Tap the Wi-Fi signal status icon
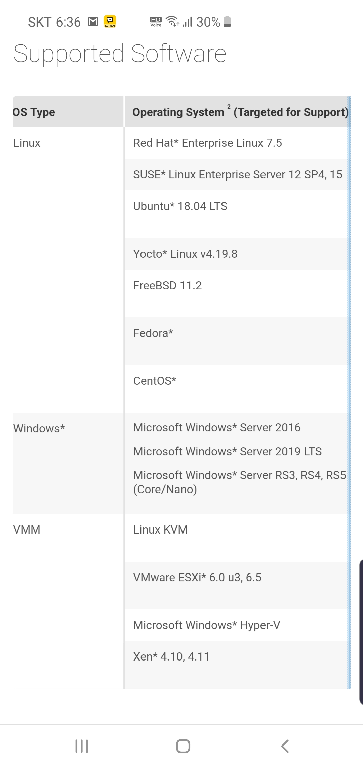The width and height of the screenshot is (363, 766). tap(172, 21)
